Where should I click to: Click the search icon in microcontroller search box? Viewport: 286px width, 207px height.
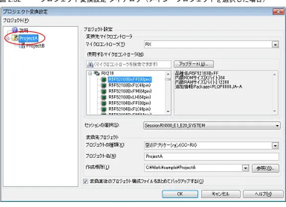[x=90, y=65]
